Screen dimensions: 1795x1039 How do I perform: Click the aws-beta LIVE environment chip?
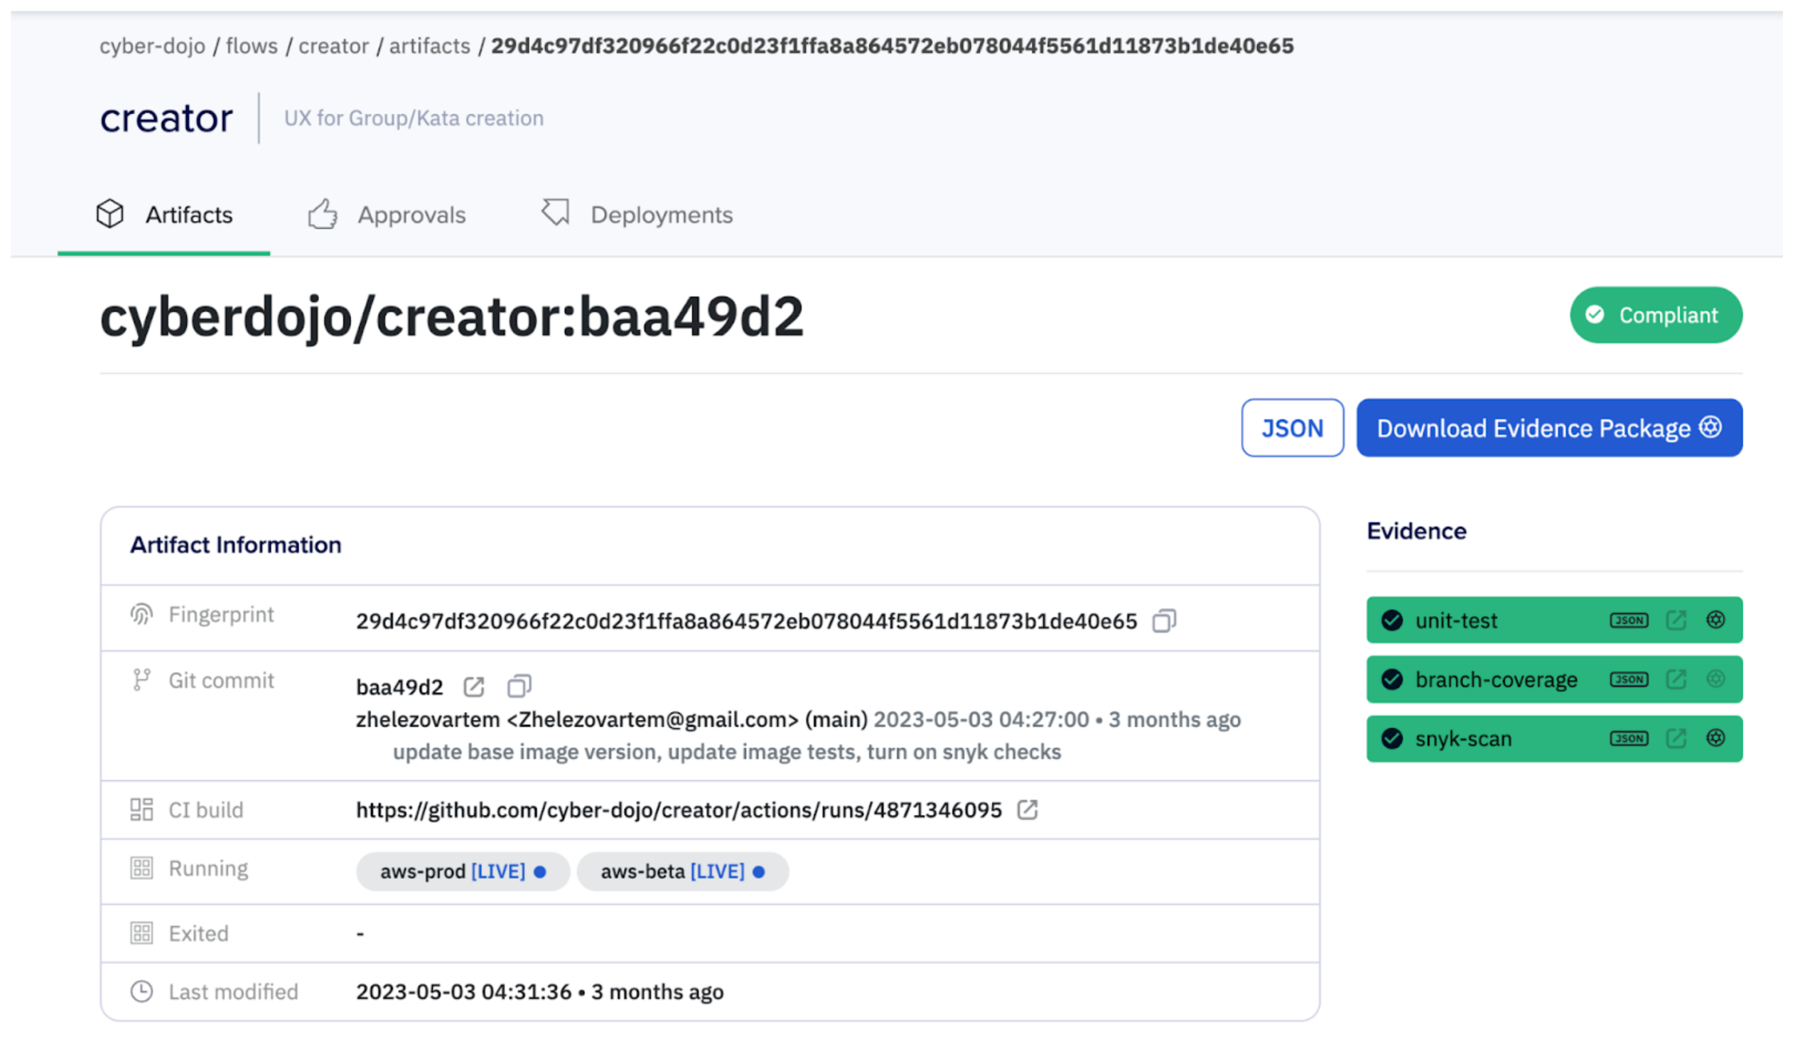(x=684, y=873)
